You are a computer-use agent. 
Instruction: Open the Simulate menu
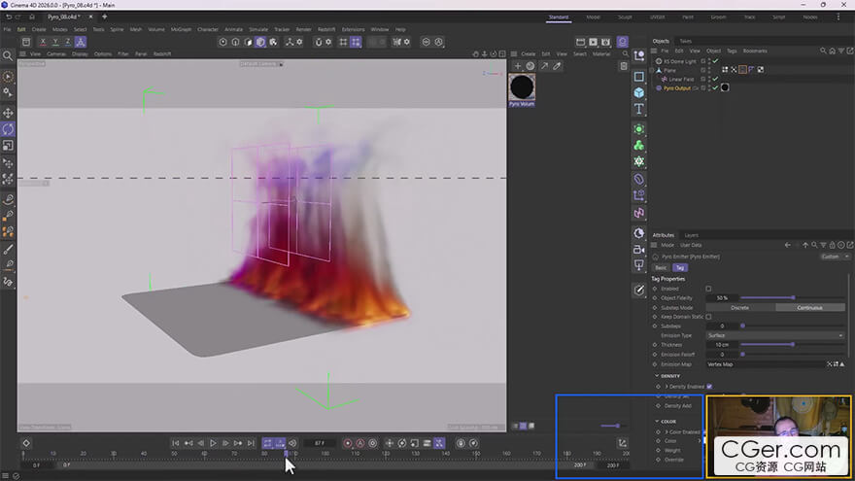(x=258, y=29)
